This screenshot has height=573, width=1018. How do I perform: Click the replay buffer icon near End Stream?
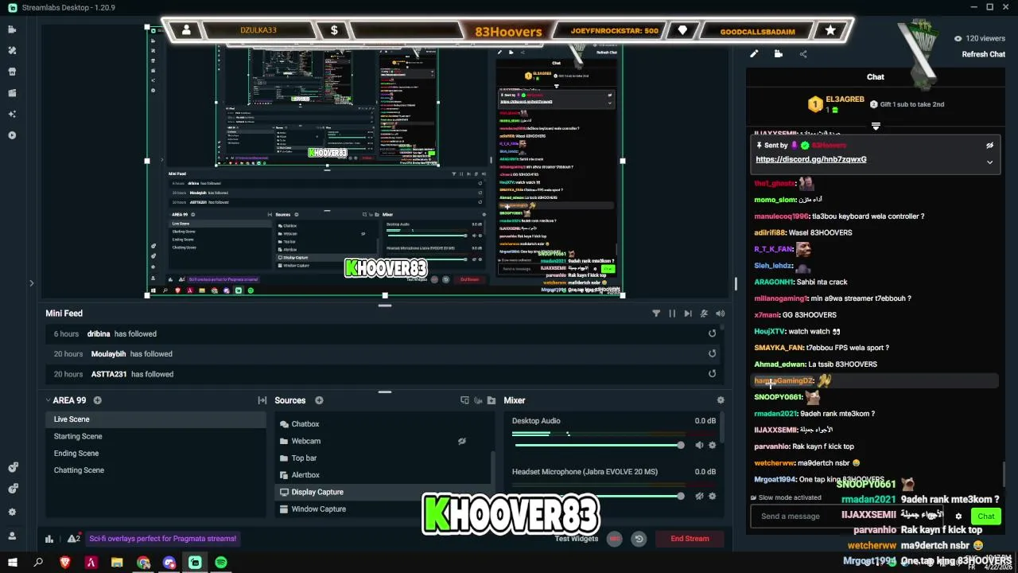(x=639, y=539)
